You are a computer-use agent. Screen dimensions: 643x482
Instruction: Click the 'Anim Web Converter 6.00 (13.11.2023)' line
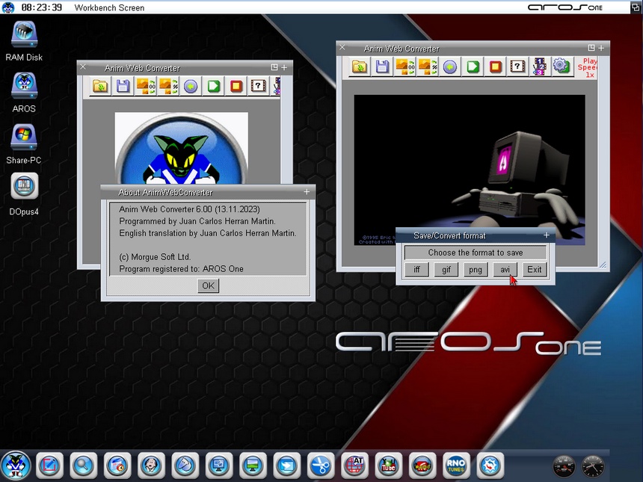[x=189, y=209]
